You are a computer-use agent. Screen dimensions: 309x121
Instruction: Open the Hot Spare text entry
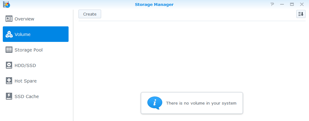[26, 81]
